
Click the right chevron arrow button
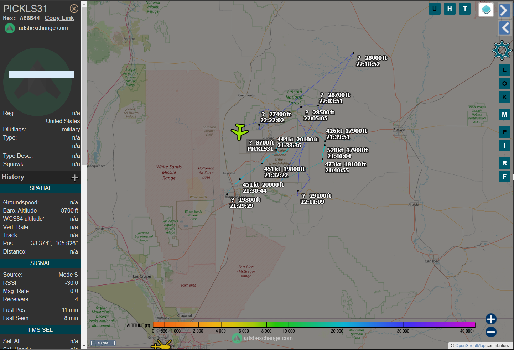[504, 10]
